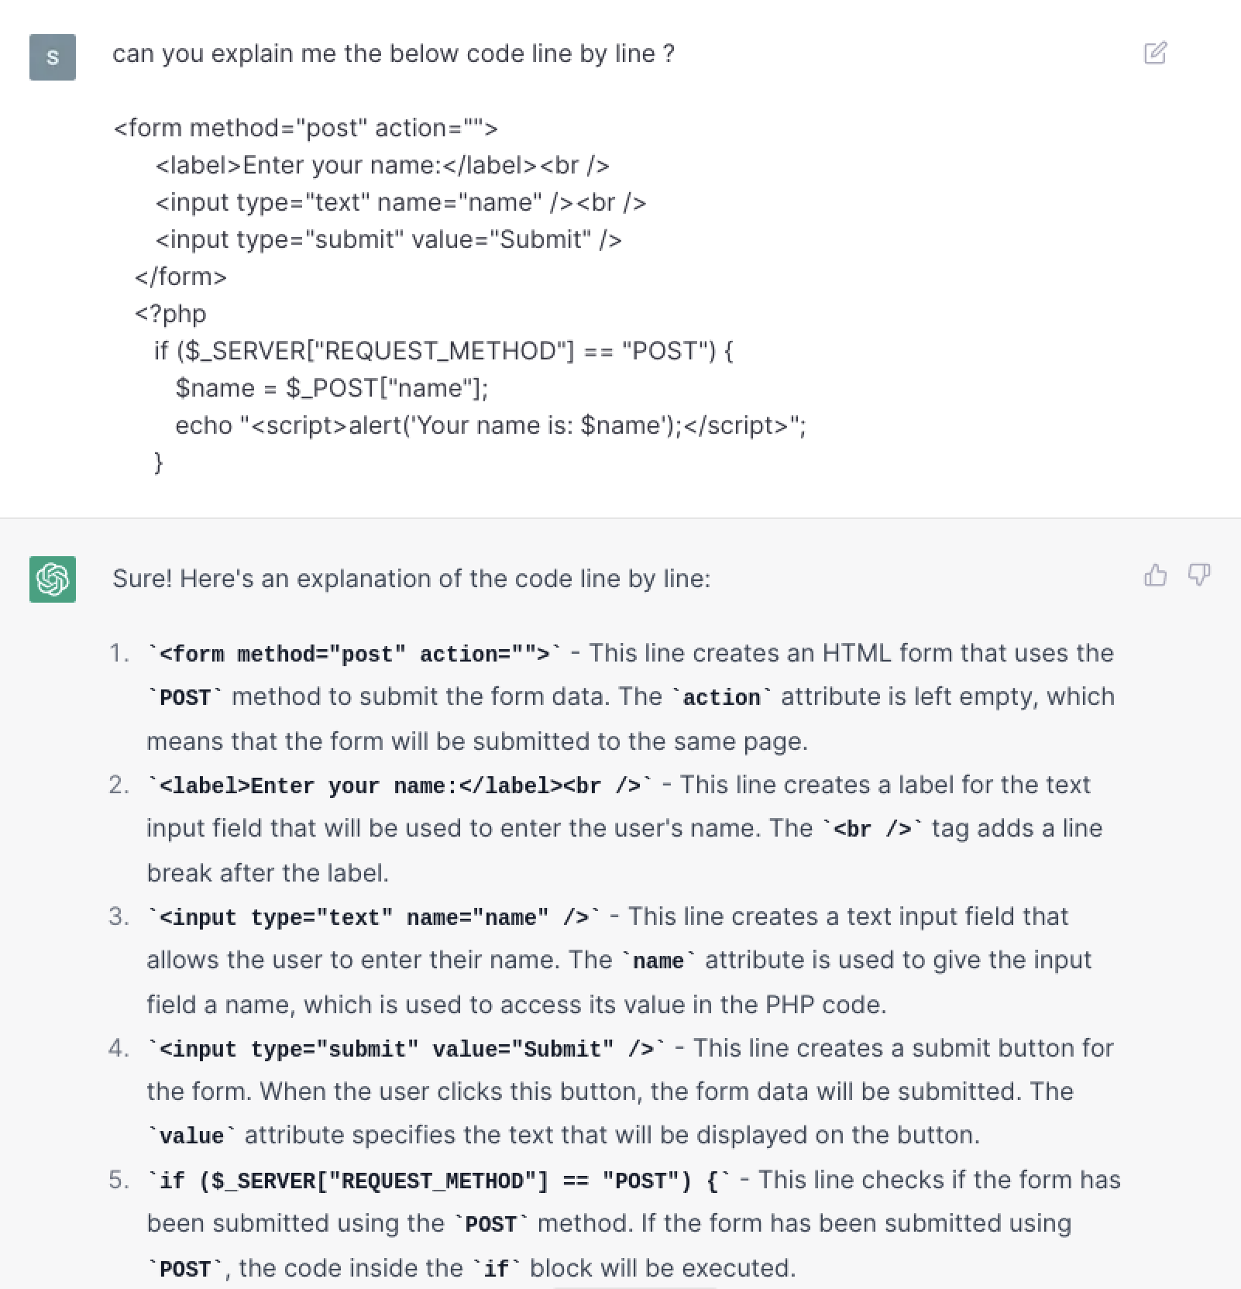Click the highlighted `name` attribute code text
This screenshot has height=1289, width=1241.
pos(658,961)
